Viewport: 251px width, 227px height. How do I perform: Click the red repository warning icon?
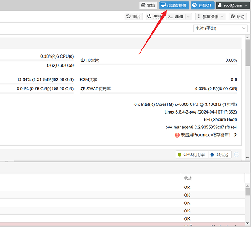[177, 135]
